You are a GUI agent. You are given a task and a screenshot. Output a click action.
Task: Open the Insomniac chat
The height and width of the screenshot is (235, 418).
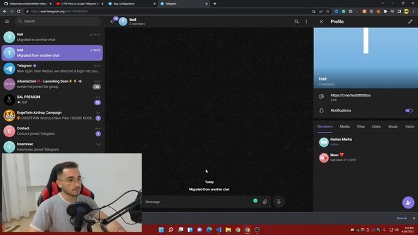click(x=52, y=147)
